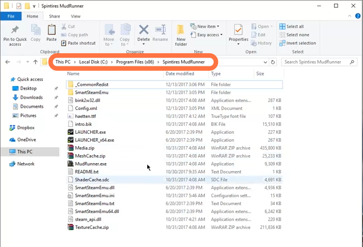
Task: Click Select all in ribbon
Action: [x=292, y=27]
